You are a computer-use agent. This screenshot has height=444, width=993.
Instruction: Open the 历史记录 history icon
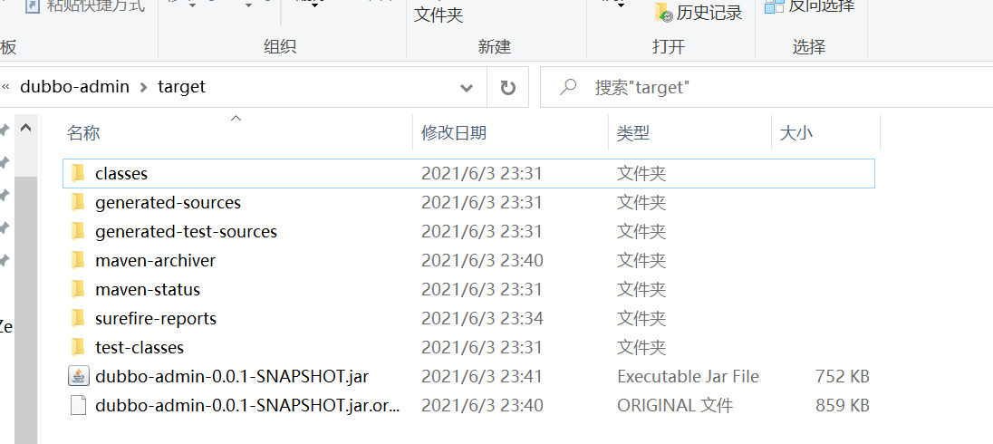(664, 13)
